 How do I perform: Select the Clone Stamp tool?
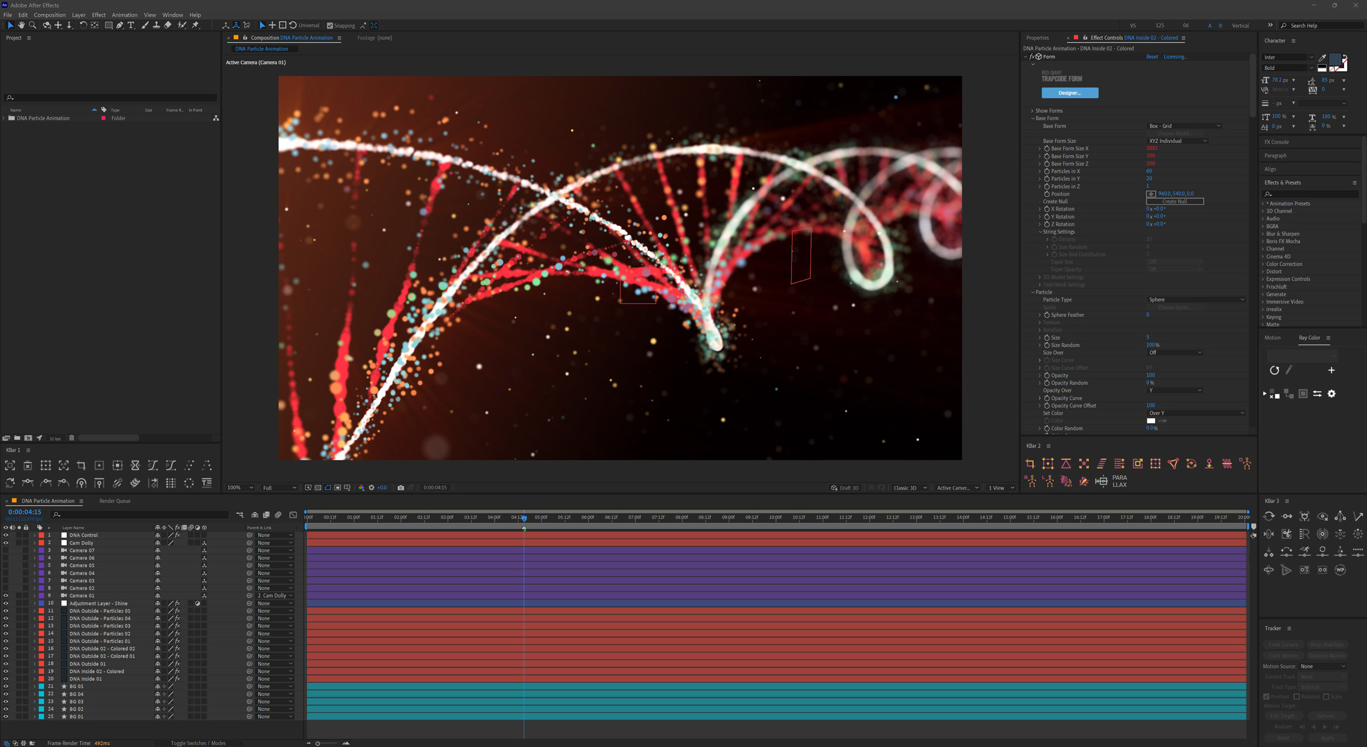click(x=156, y=25)
